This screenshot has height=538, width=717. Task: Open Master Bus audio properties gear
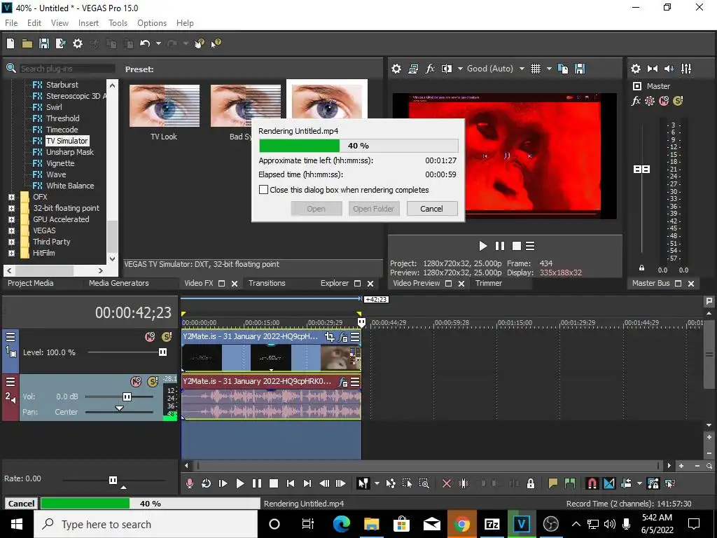(636, 69)
